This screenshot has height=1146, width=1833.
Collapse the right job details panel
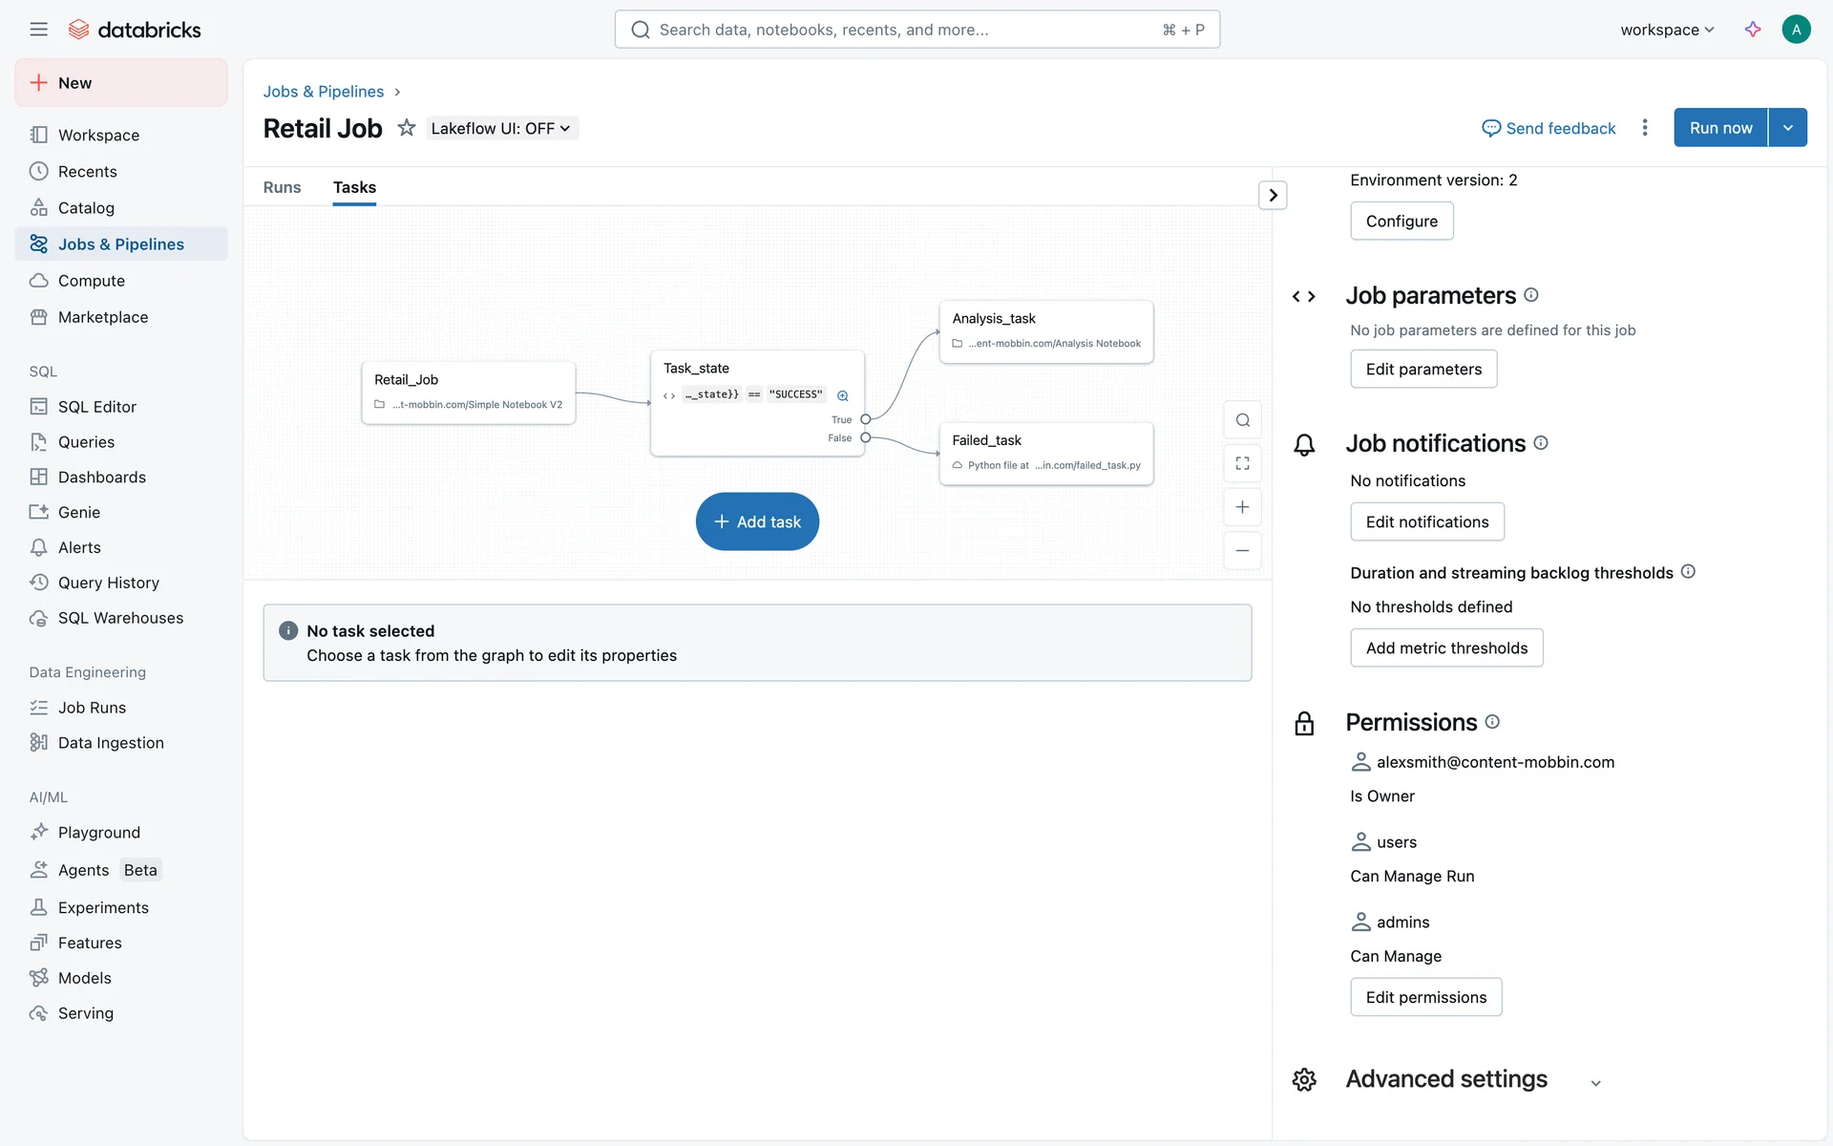[x=1273, y=196]
